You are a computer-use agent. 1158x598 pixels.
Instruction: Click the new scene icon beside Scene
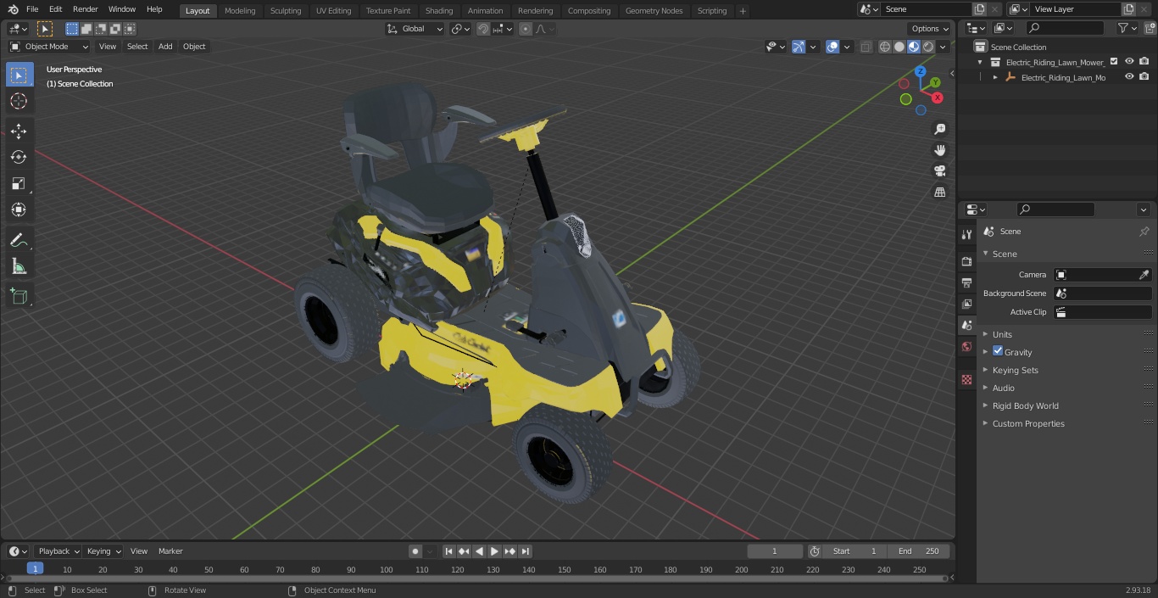tap(979, 9)
